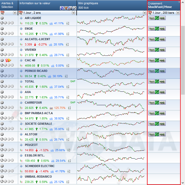Image resolution: width=185 pixels, height=185 pixels.
Task: Open the ALCATEL-LUCENT mini chart
Action: 111,41
